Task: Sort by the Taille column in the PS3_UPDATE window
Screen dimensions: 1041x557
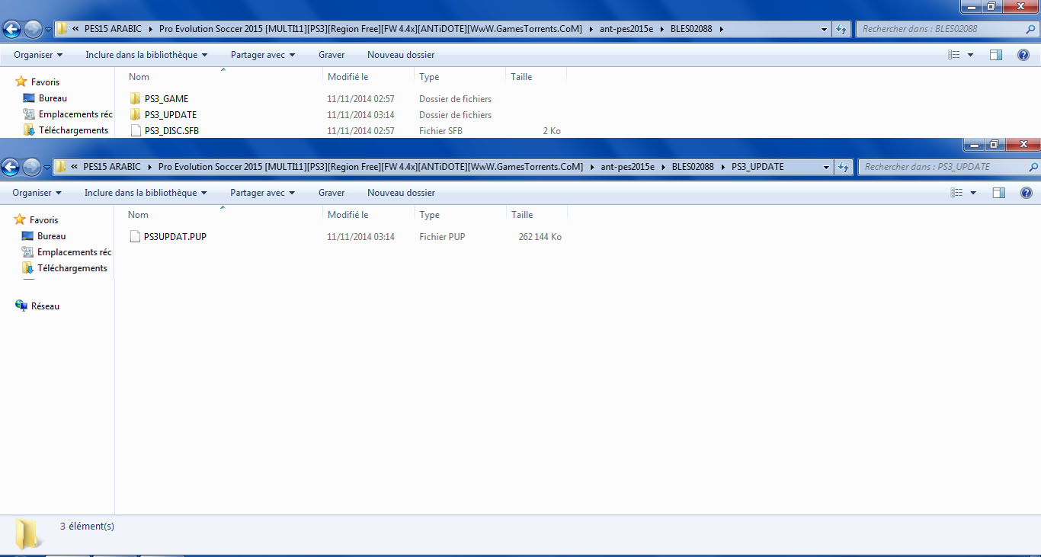Action: coord(522,215)
